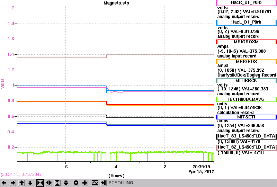Click the SCROLLING status text

[x=121, y=183]
